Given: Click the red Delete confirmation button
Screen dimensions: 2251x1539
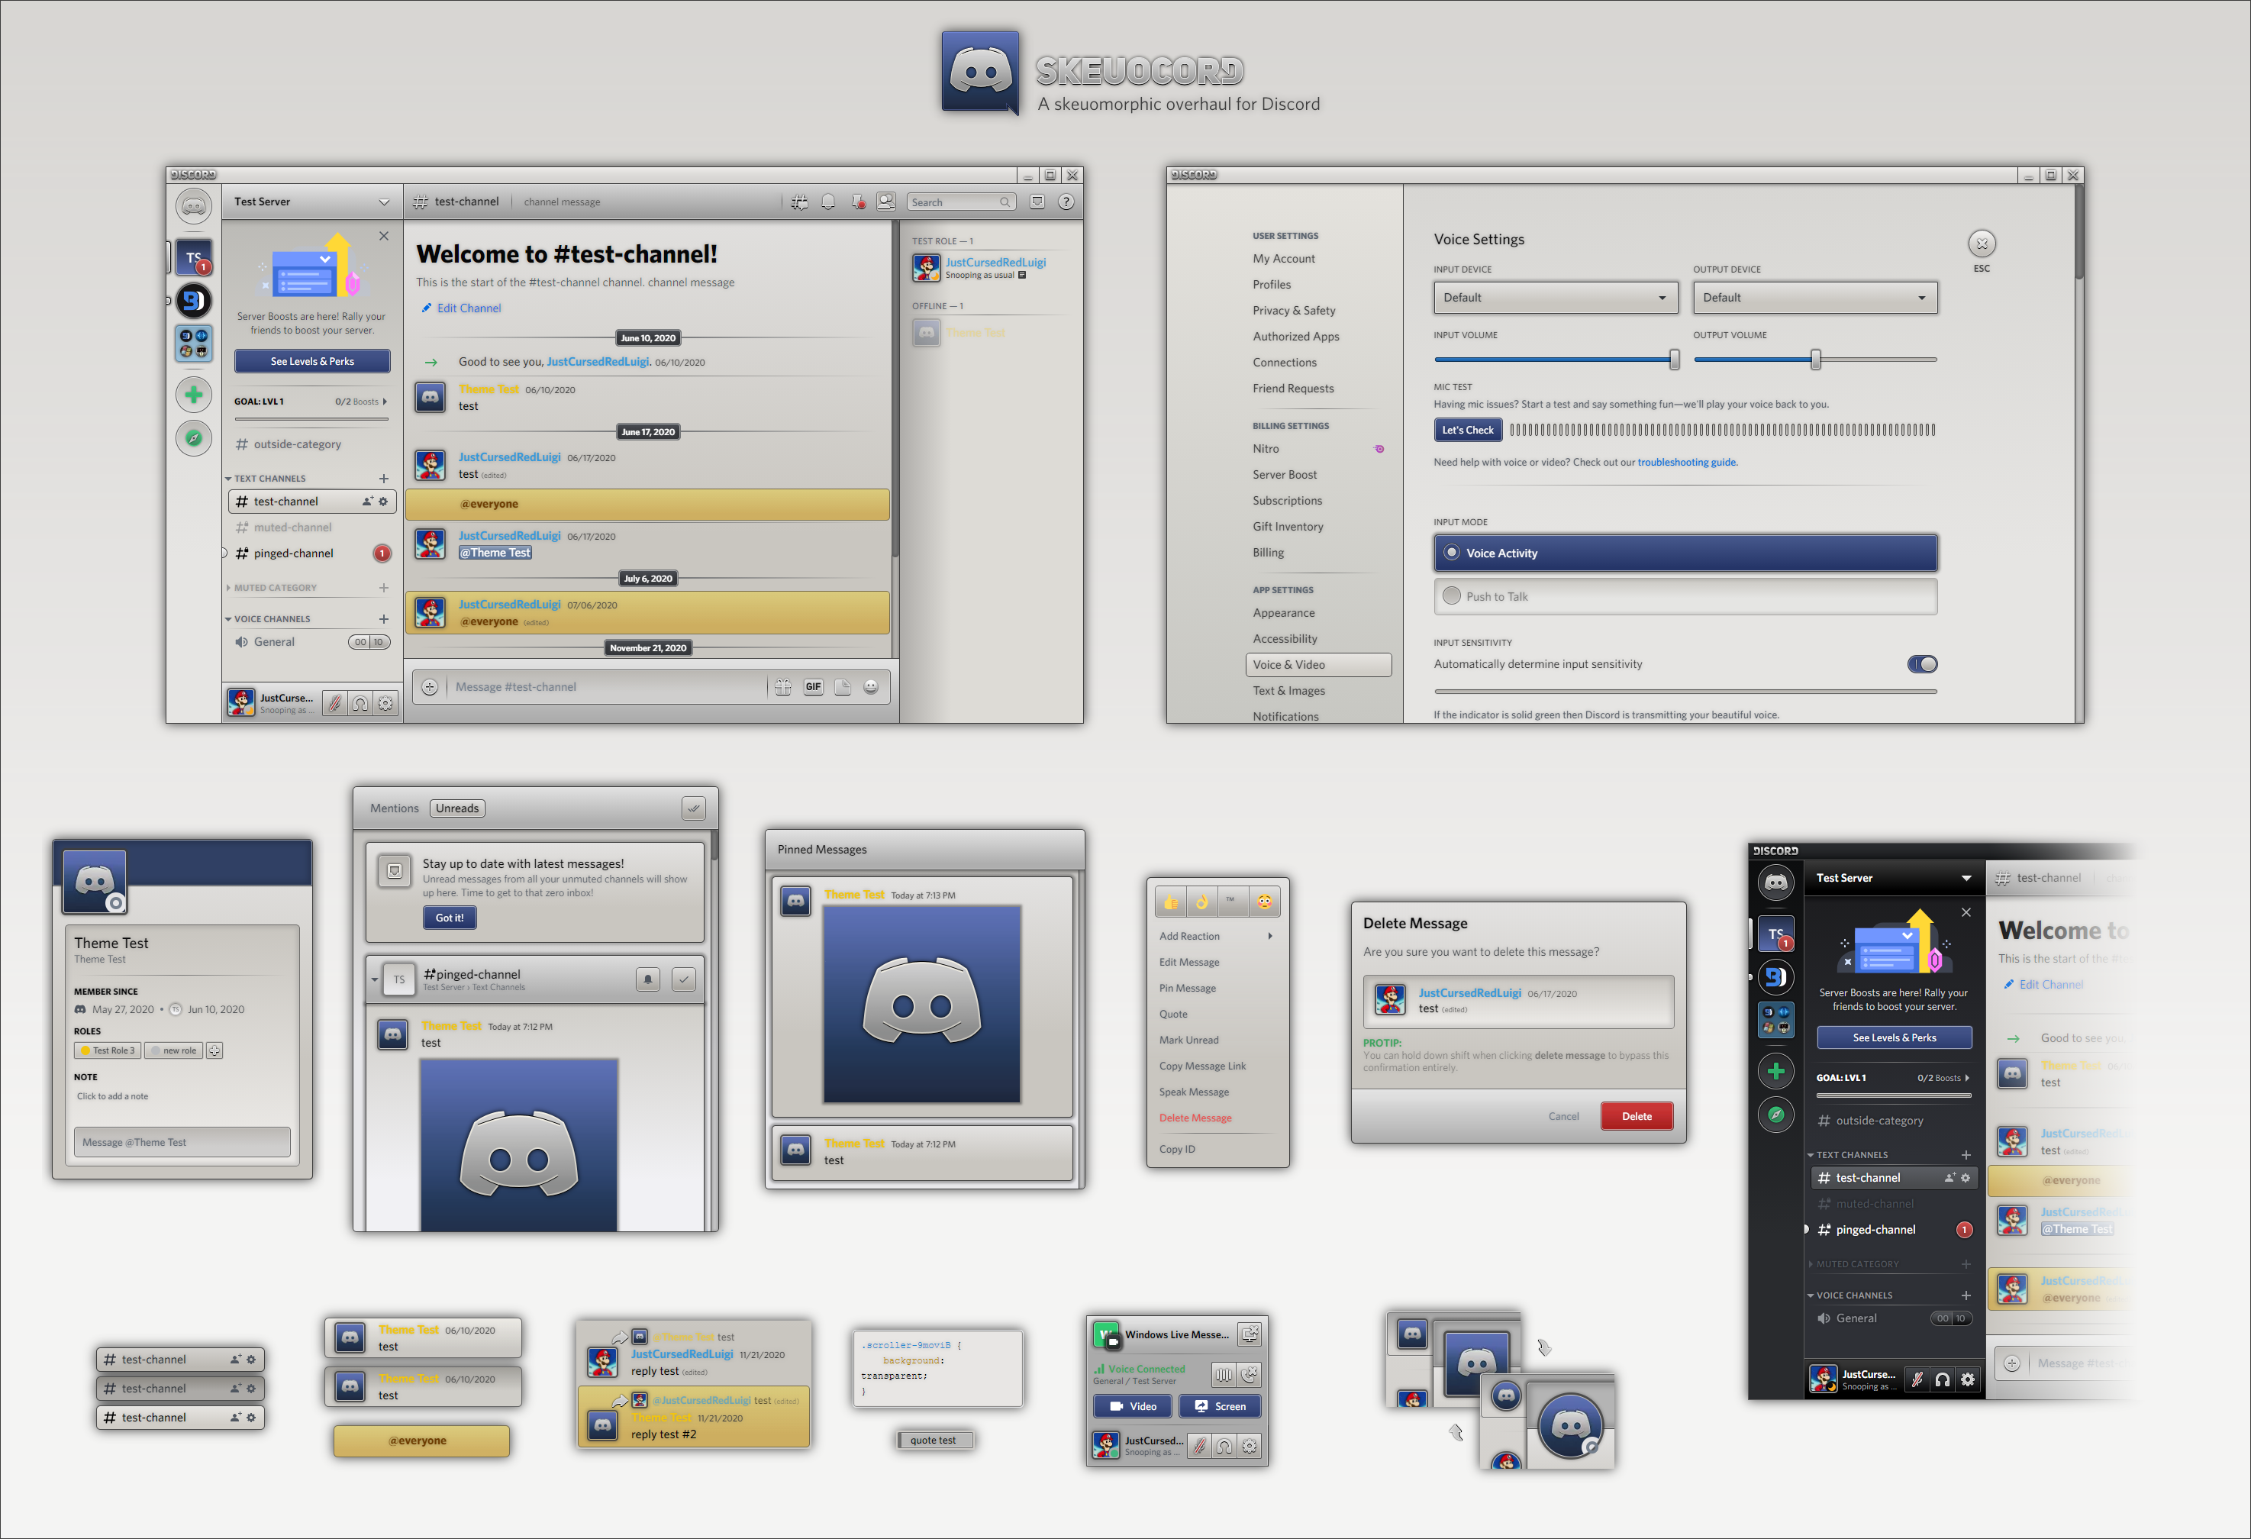Looking at the screenshot, I should coord(1636,1116).
